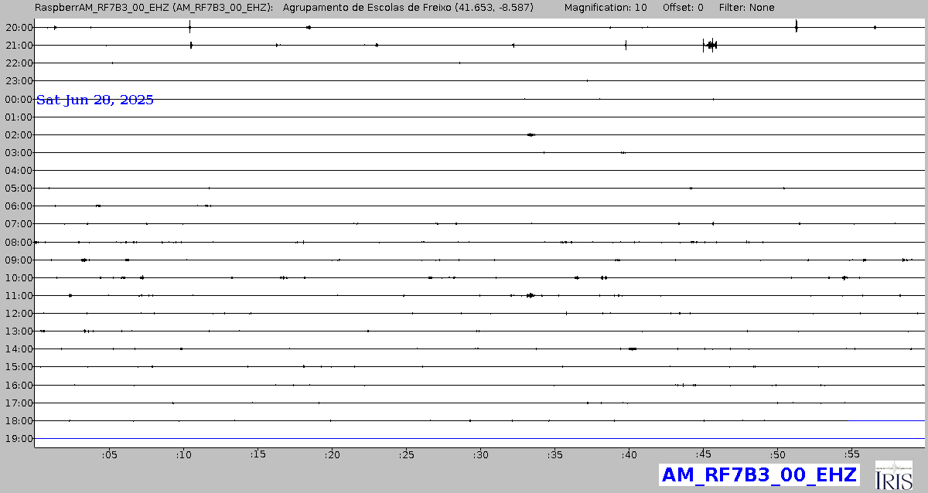Click the 12:00 hour label

pos(19,314)
